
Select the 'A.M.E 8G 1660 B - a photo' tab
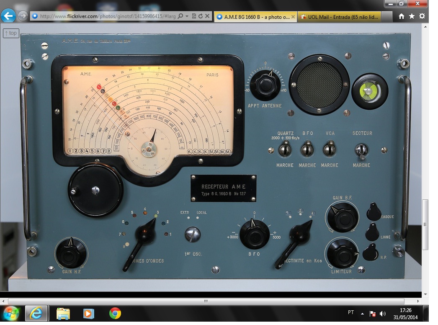coord(255,17)
